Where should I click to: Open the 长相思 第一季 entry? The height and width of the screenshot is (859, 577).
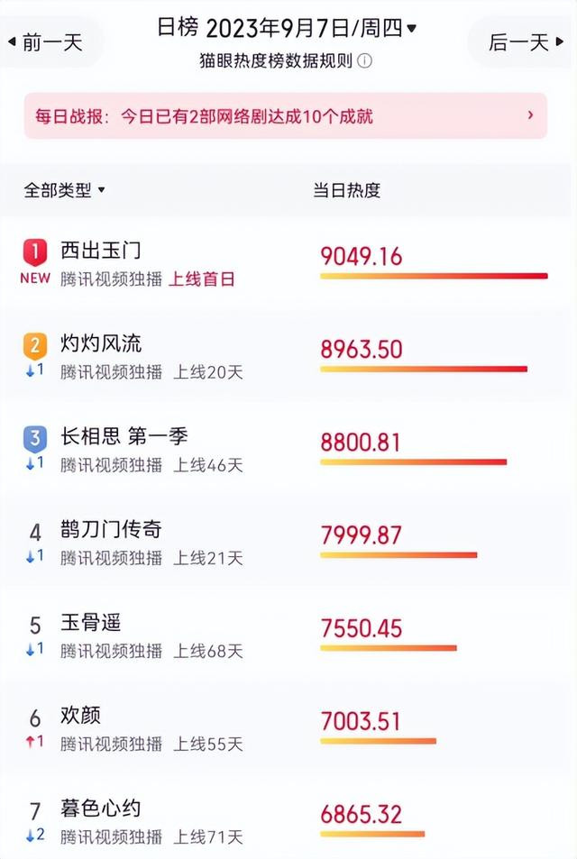tap(288, 449)
